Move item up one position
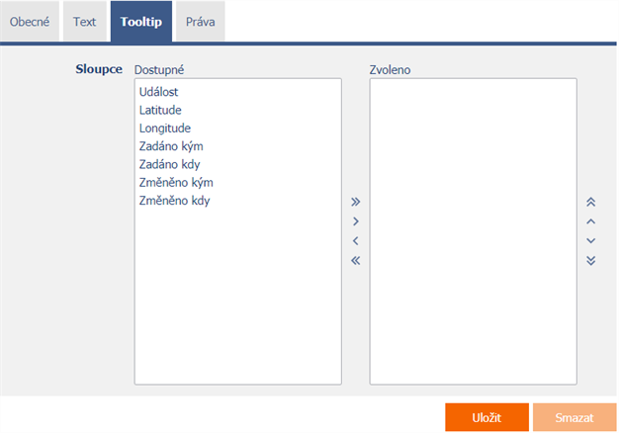Screen dimensions: 619x433 coord(590,221)
